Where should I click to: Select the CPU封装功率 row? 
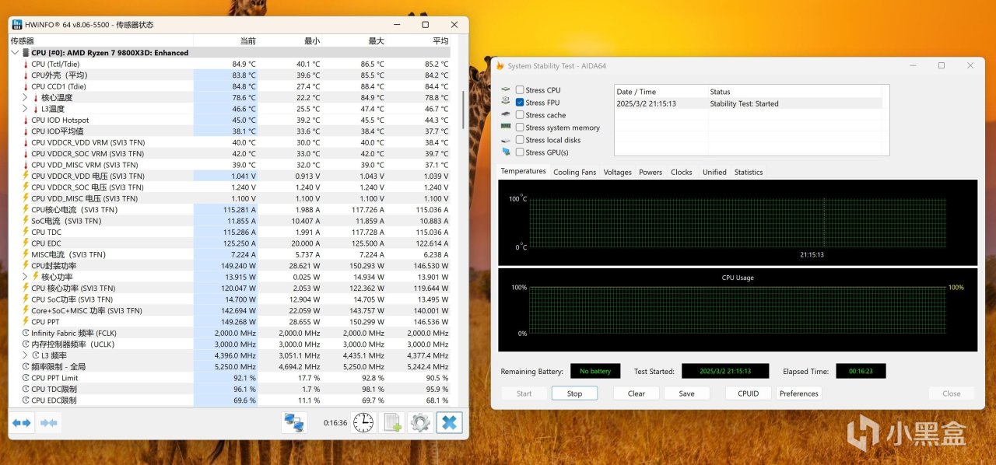(x=230, y=265)
